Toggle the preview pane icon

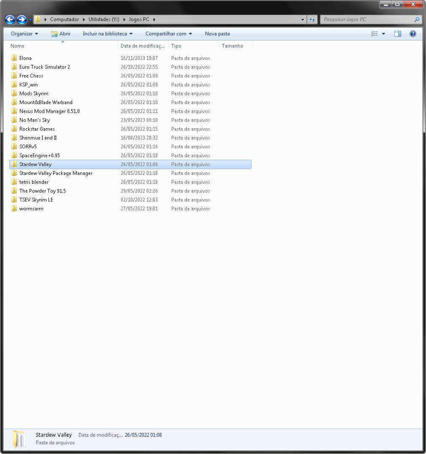pos(398,34)
